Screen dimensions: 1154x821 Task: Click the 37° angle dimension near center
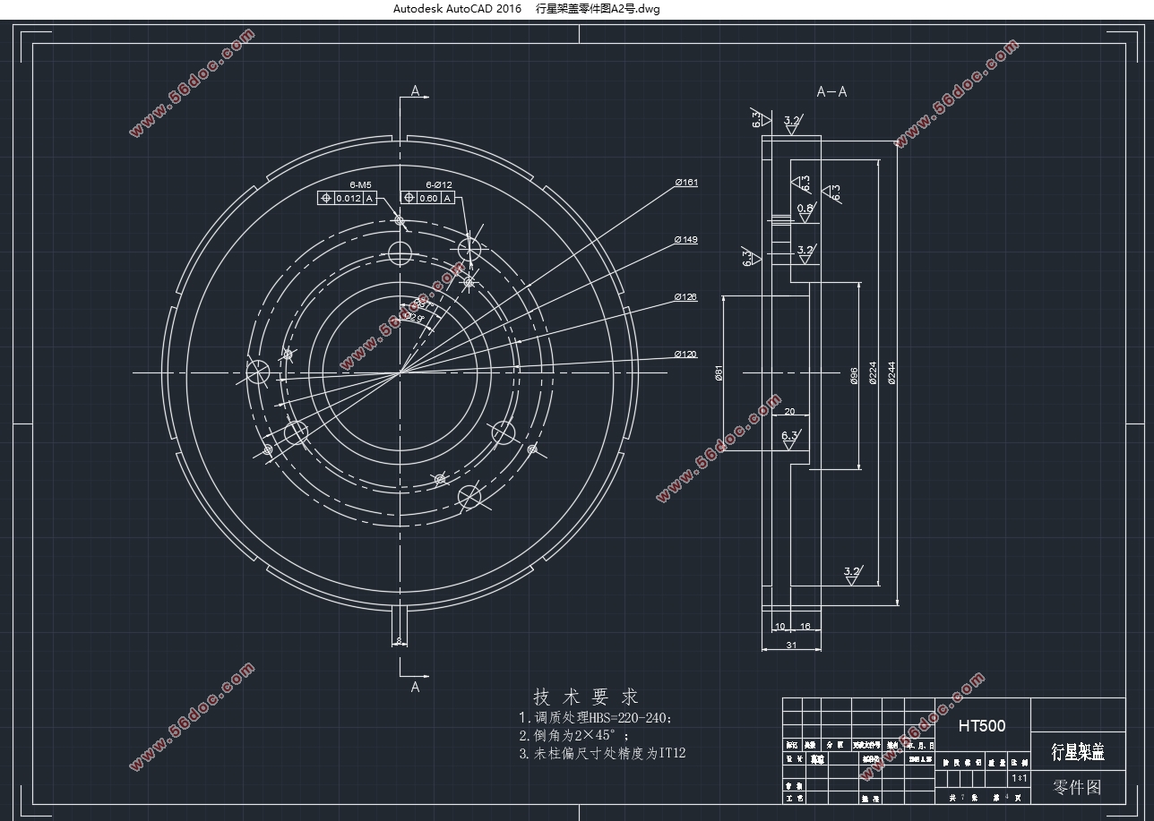coord(425,303)
